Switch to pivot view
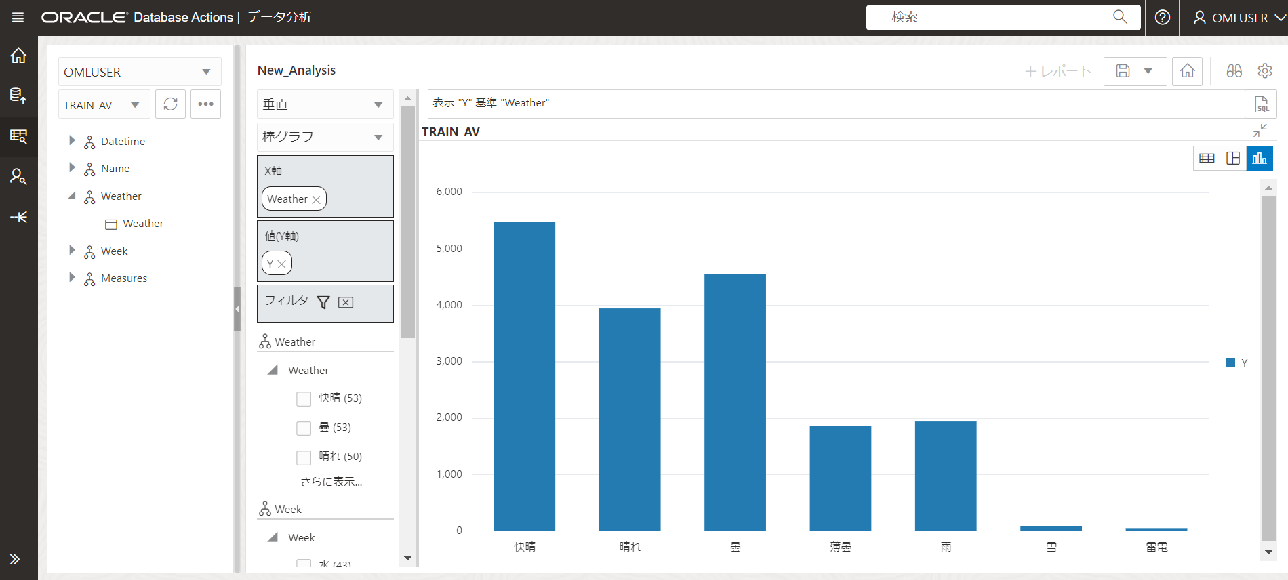This screenshot has width=1288, height=580. [x=1233, y=159]
